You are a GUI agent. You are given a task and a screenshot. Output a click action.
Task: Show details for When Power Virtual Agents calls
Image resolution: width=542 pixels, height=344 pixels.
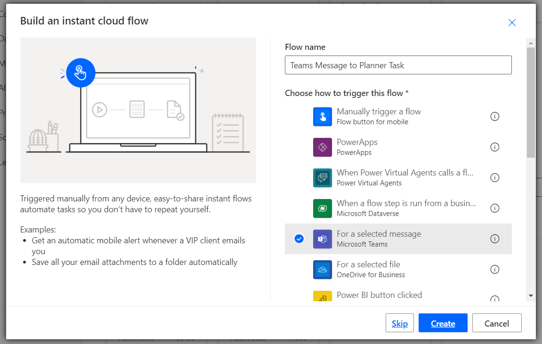(x=494, y=177)
